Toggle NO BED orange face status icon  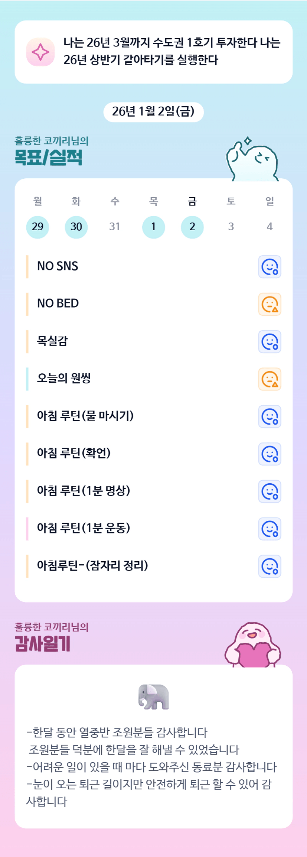pyautogui.click(x=270, y=304)
